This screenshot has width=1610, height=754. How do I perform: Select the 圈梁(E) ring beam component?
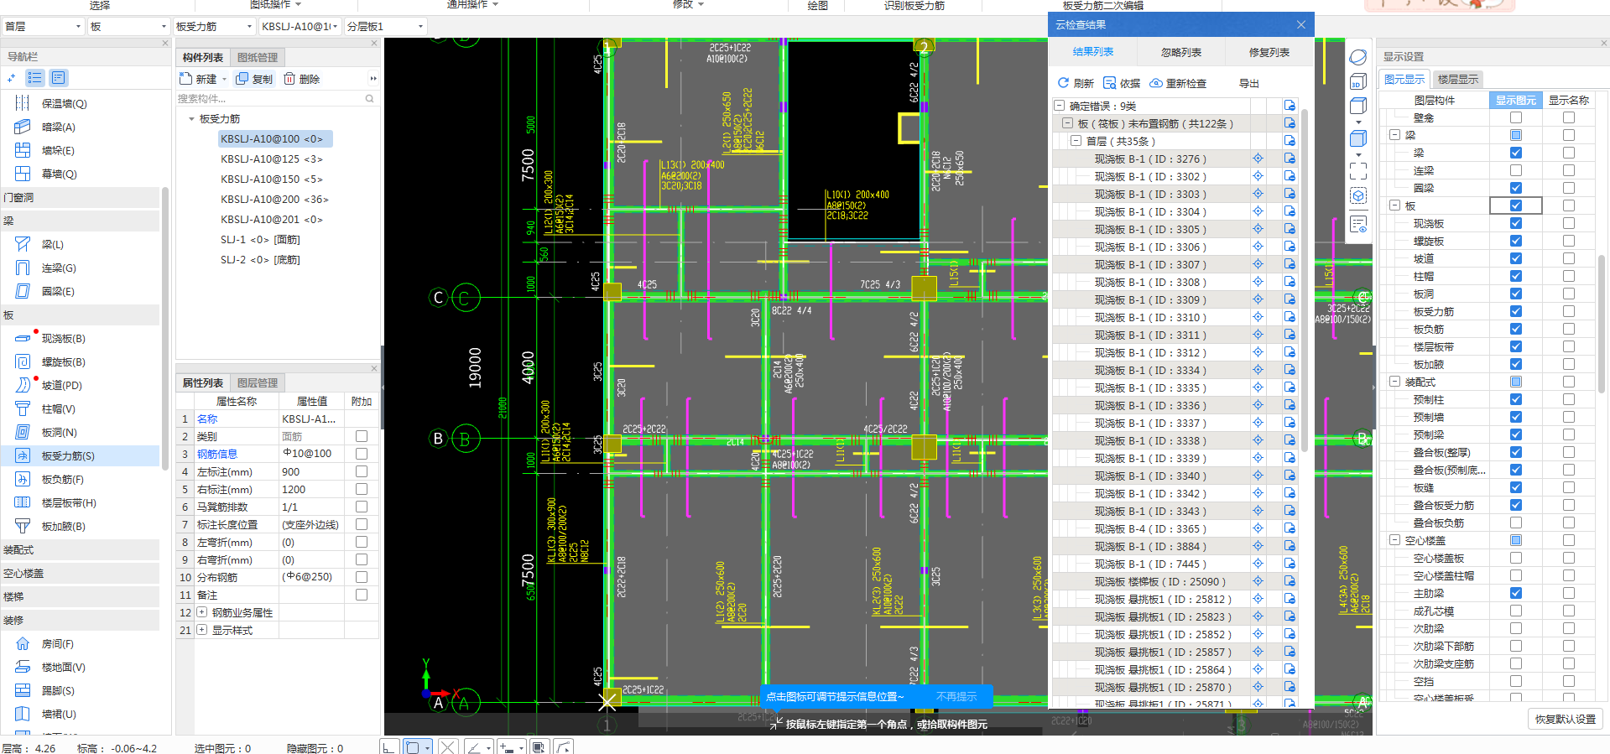click(58, 292)
